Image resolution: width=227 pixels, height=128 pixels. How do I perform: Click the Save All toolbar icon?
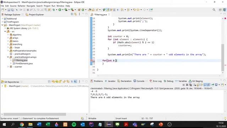tap(12, 10)
